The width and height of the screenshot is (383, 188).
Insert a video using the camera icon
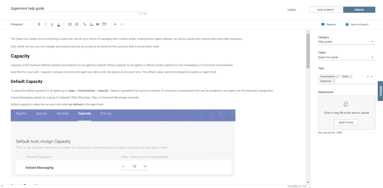98,24
